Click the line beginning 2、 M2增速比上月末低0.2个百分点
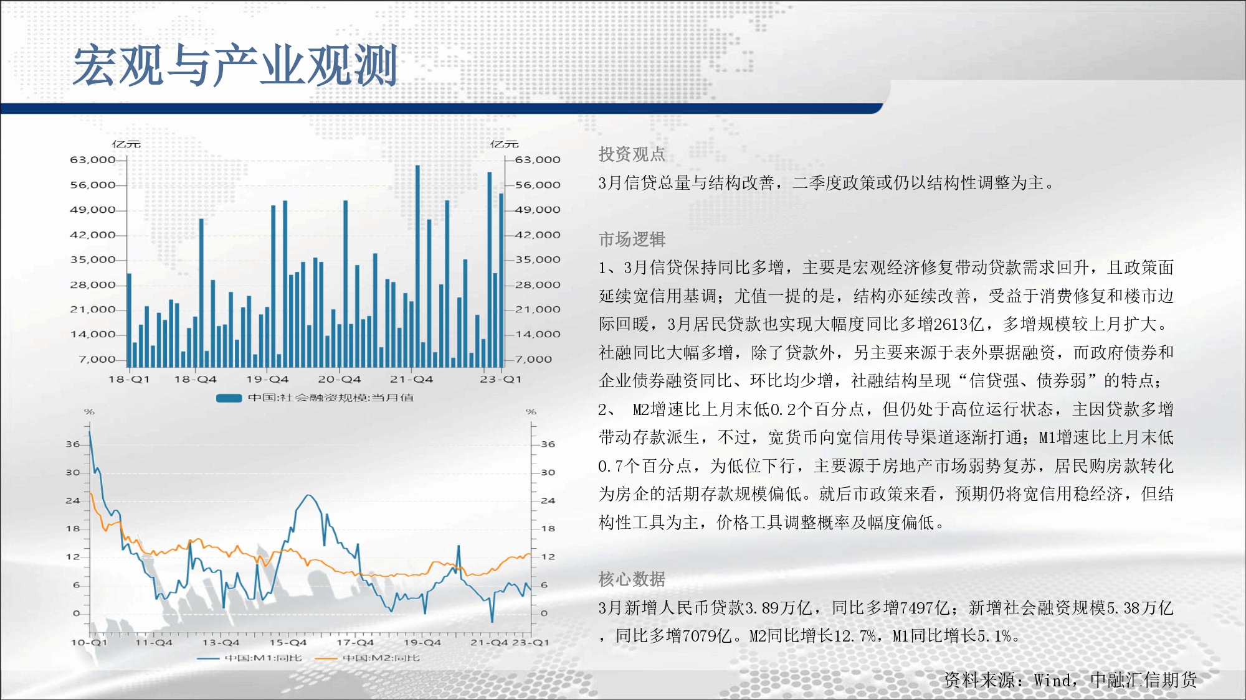This screenshot has width=1246, height=700. click(x=886, y=409)
